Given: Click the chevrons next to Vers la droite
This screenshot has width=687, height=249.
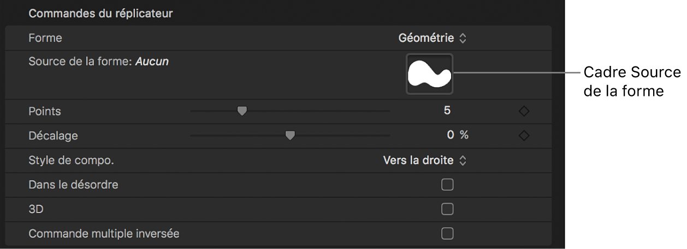Looking at the screenshot, I should click(463, 160).
